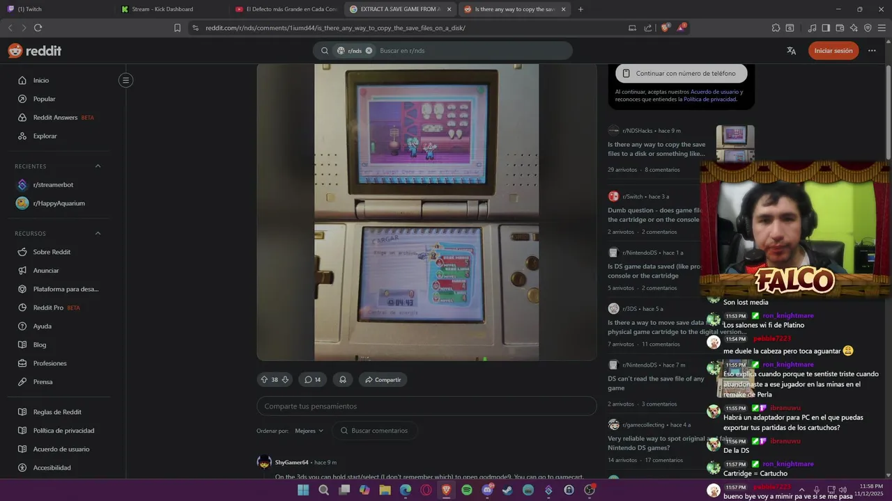Open the three-dots menu in Reddit header
892x501 pixels.
coord(872,51)
